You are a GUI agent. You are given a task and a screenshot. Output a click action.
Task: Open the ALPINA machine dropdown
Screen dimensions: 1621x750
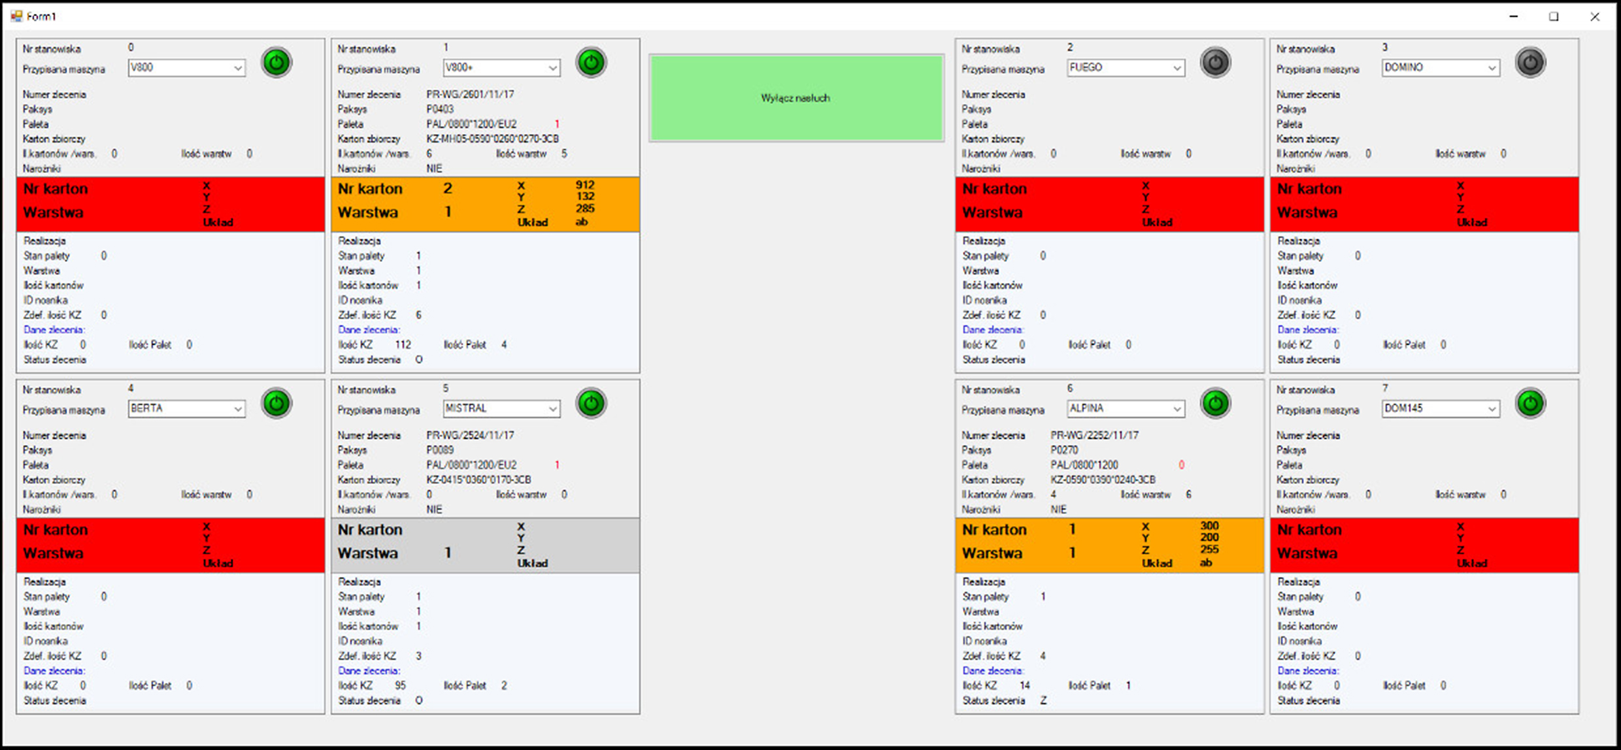(1177, 409)
